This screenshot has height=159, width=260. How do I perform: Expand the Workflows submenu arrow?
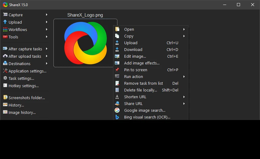47,29
